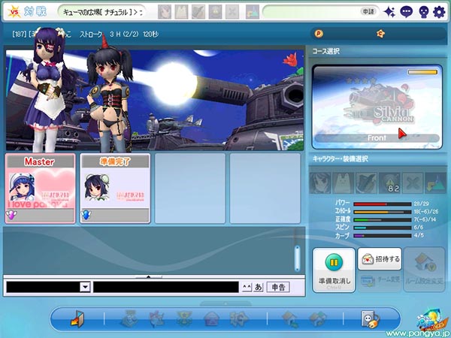Click the orange コントロール stat bar
Viewport: 451px width, 338px height.
pos(383,212)
